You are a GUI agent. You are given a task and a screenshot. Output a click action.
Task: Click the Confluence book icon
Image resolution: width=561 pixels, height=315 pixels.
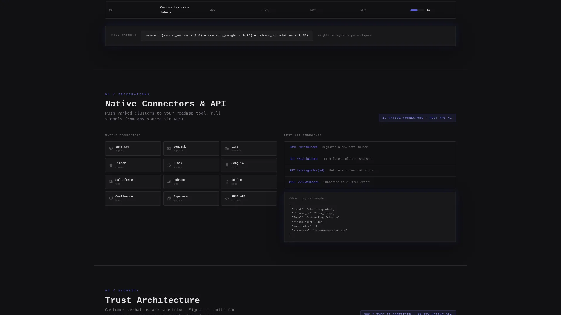(x=111, y=198)
